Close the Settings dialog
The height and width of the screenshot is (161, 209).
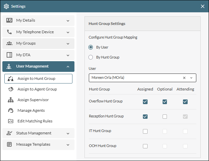click(x=203, y=6)
